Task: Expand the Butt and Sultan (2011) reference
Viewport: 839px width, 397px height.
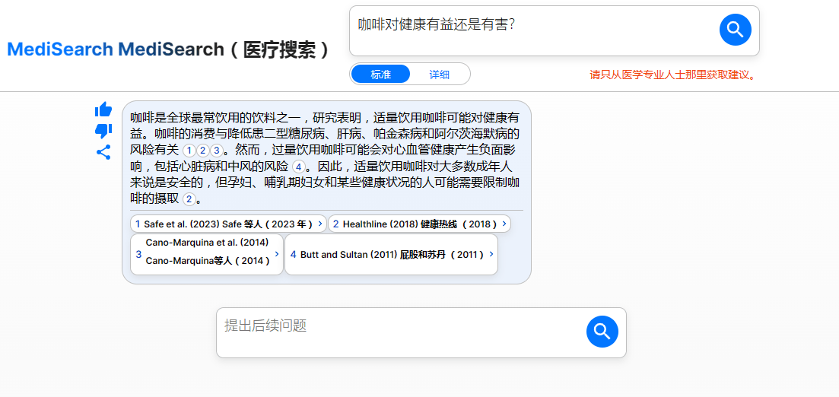Action: coord(391,255)
